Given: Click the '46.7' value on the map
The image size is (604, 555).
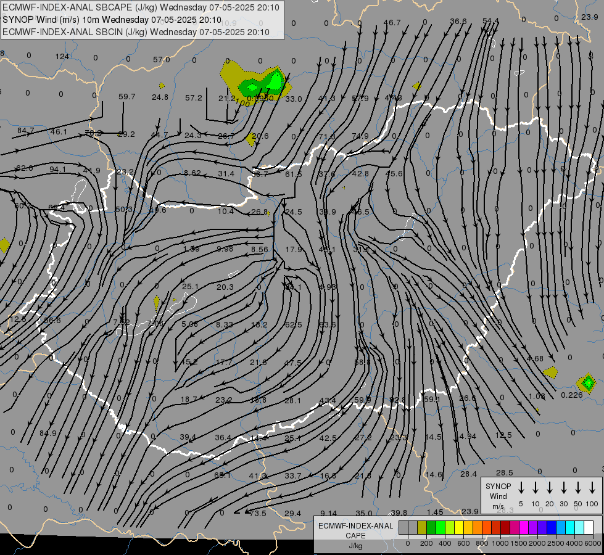Looking at the screenshot, I should click(392, 22).
